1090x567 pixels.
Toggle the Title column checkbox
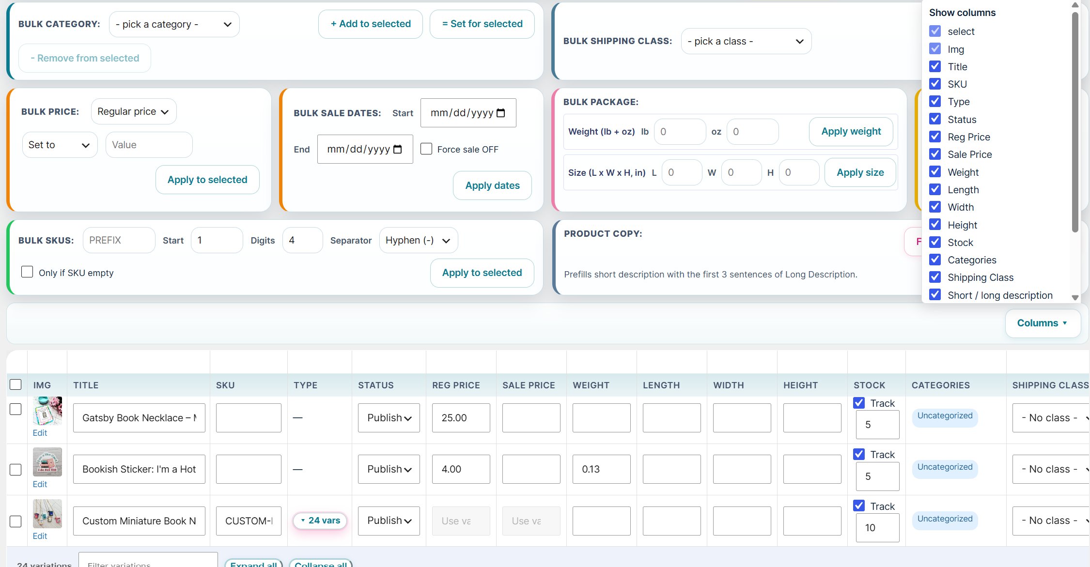coord(935,66)
